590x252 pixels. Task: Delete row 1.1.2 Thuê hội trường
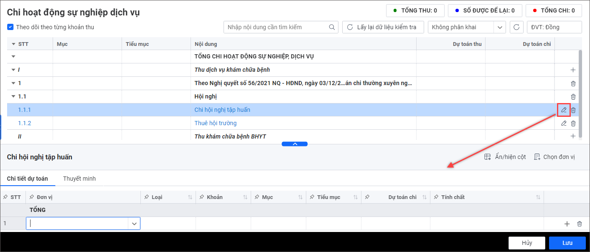pos(573,123)
